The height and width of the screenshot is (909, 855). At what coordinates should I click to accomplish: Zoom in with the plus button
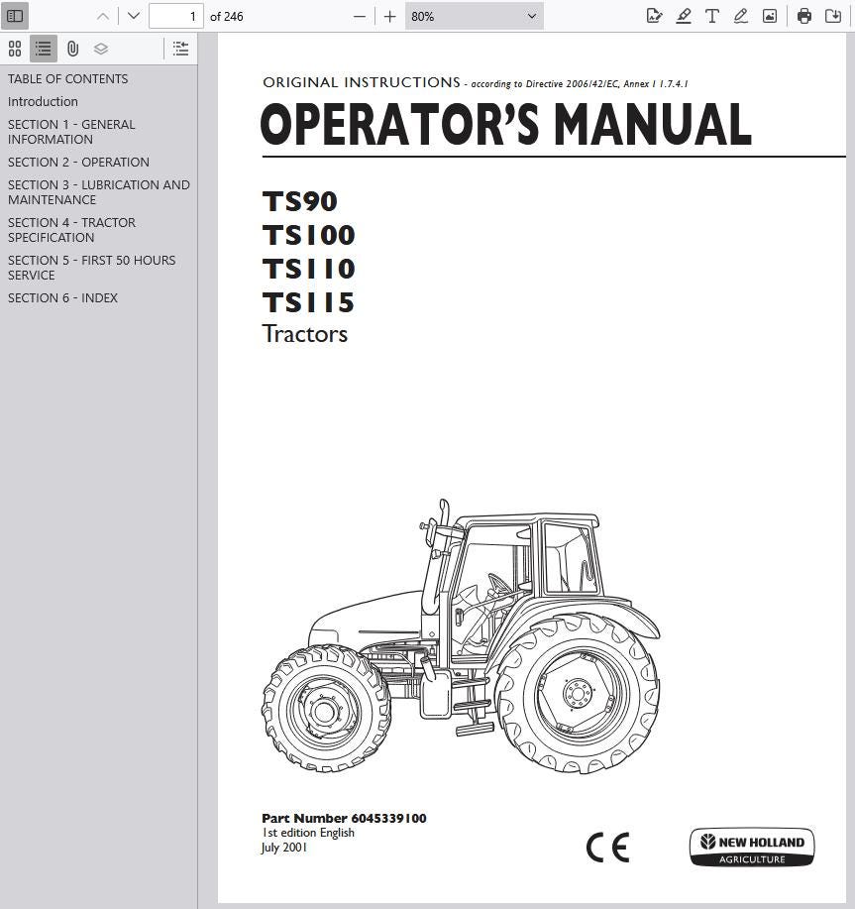(389, 16)
